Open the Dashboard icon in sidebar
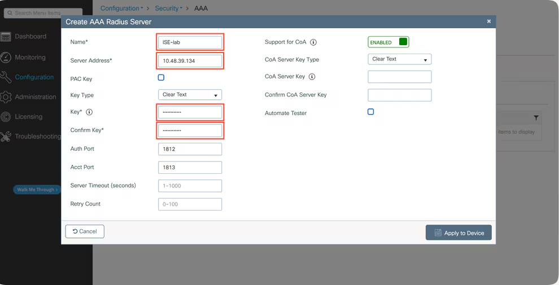 coord(6,36)
